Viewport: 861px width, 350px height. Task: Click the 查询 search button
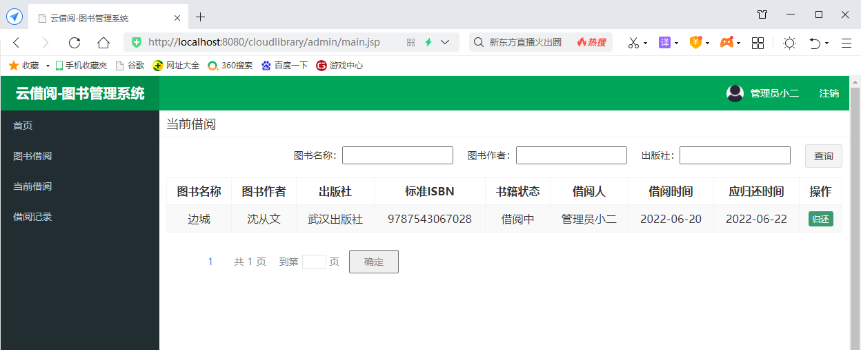pyautogui.click(x=824, y=156)
